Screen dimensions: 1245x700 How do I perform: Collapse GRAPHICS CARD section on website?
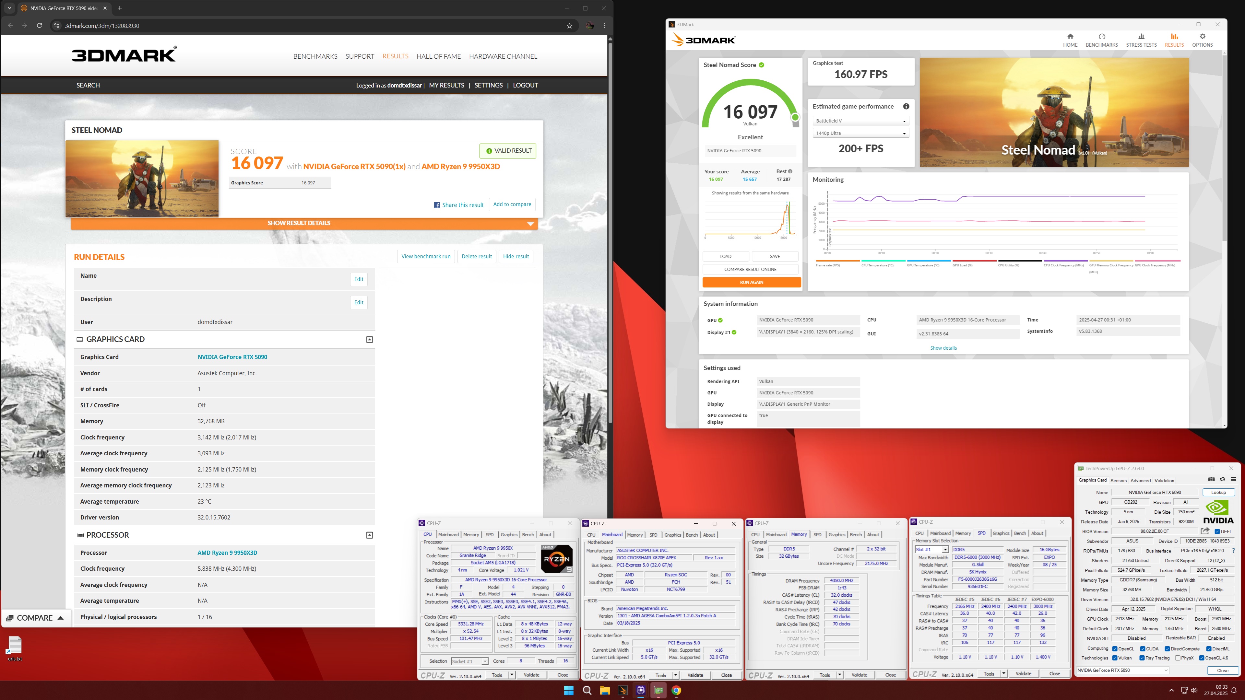pyautogui.click(x=369, y=340)
